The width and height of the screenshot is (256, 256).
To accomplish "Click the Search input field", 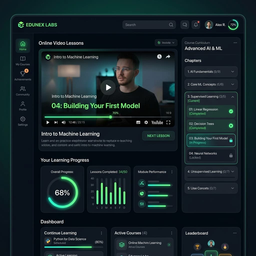I will coord(149,25).
